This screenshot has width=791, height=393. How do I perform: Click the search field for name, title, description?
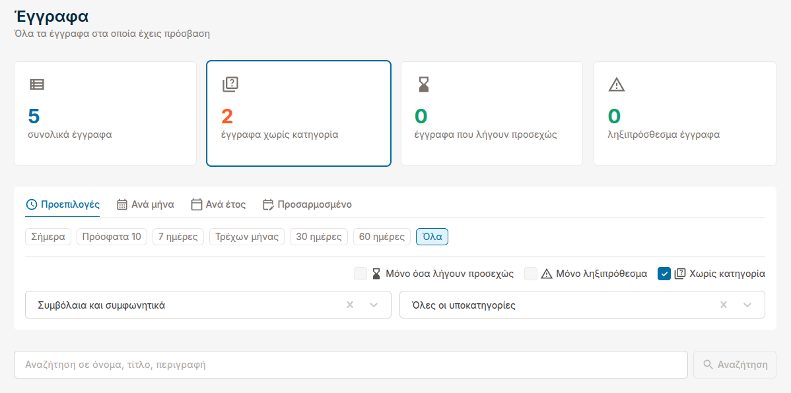350,365
